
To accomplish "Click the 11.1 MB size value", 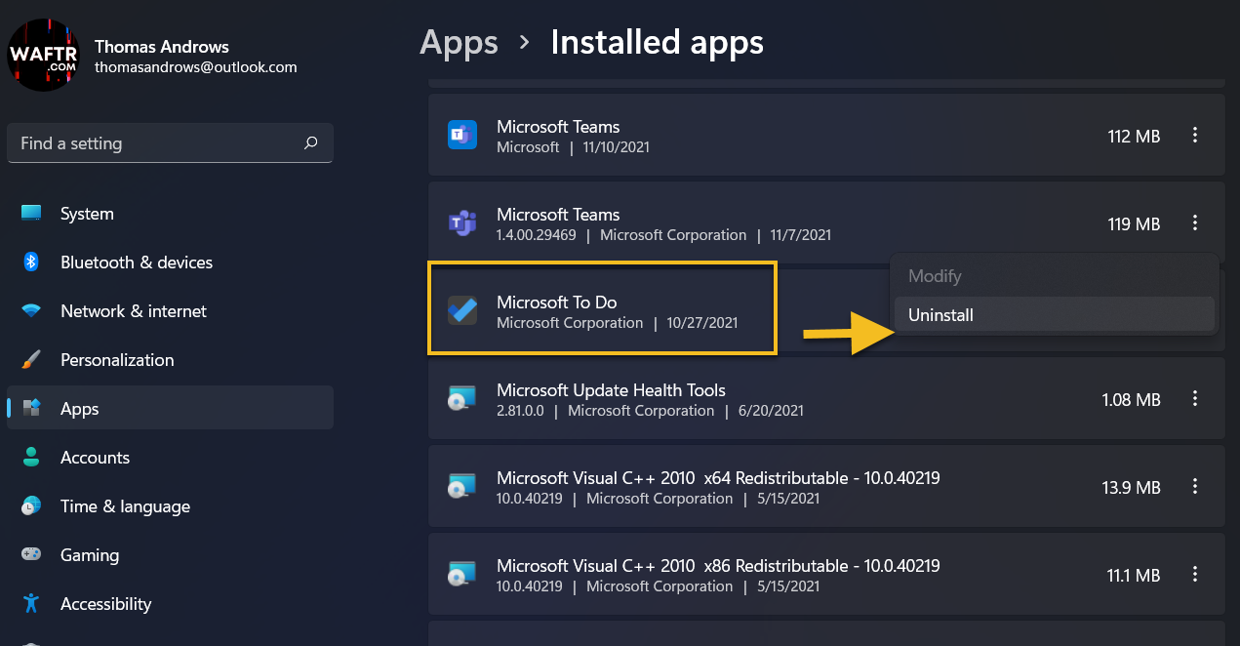I will tap(1134, 576).
